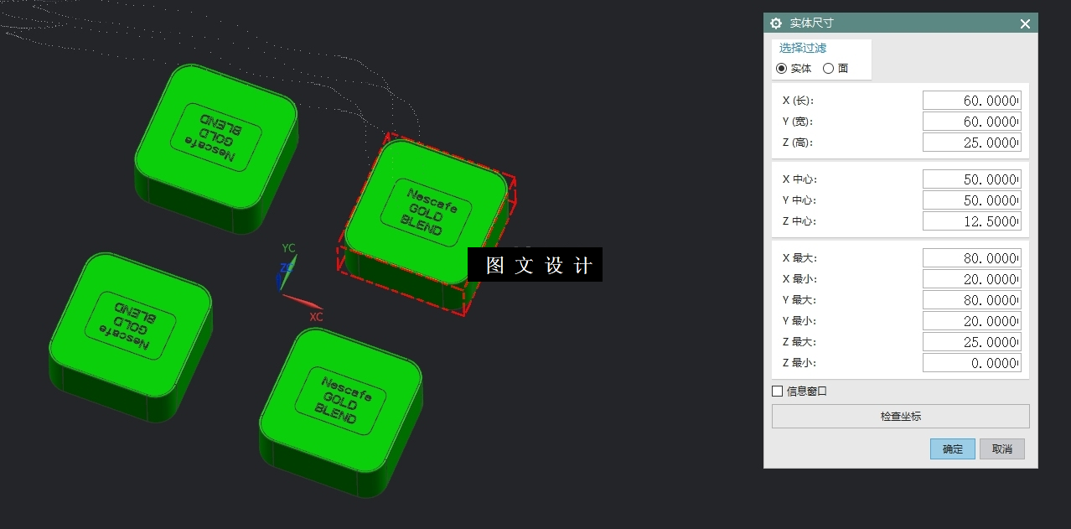Edit the Z (高) height value
Viewport: 1071px width, 529px height.
pyautogui.click(x=970, y=142)
